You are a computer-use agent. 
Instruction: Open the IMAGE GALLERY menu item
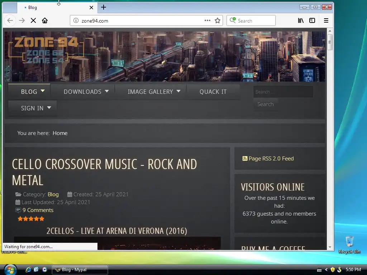click(150, 92)
